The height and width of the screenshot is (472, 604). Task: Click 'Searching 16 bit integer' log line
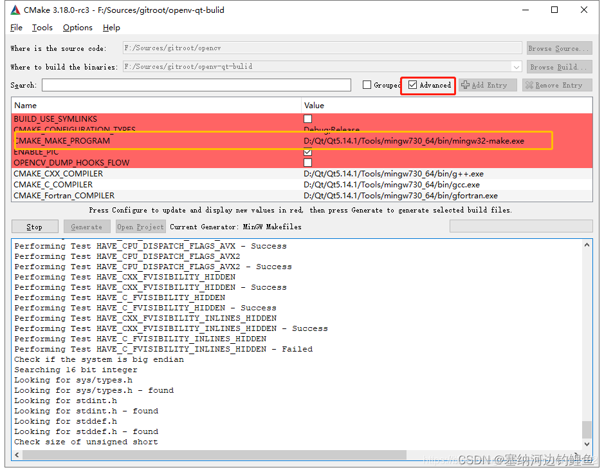coord(75,370)
